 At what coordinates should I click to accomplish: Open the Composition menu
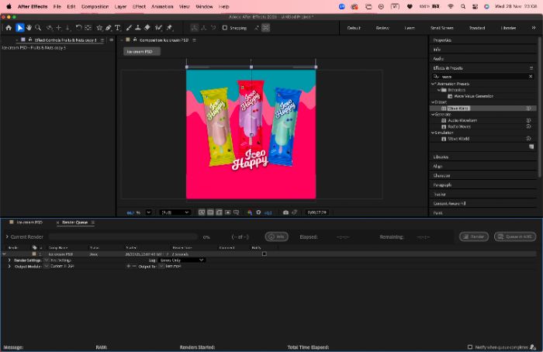[x=95, y=6]
